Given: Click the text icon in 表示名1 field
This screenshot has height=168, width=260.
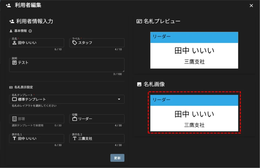Looking at the screenshot, I should pyautogui.click(x=14, y=139).
